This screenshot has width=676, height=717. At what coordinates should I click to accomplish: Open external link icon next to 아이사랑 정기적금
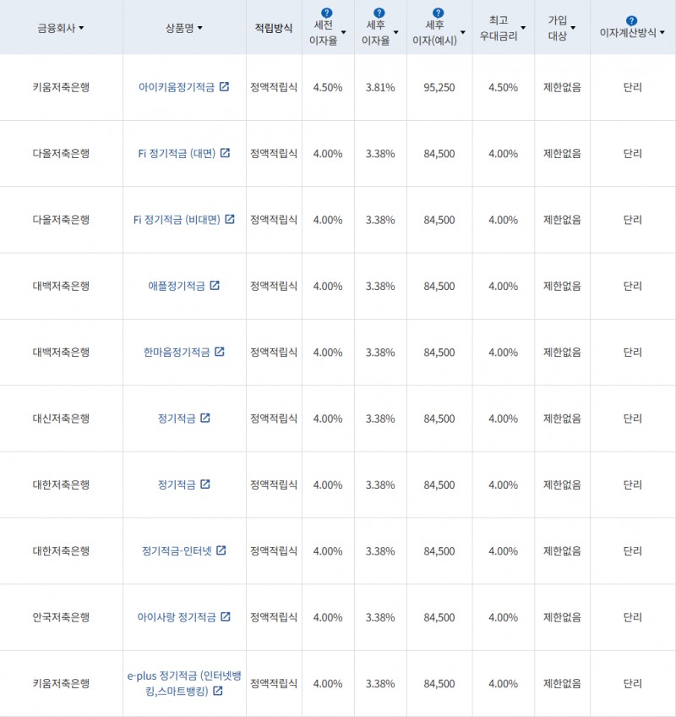pyautogui.click(x=225, y=617)
